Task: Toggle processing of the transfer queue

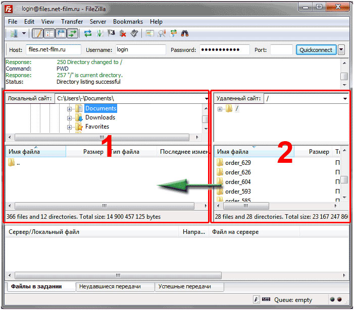Action: click(99, 34)
